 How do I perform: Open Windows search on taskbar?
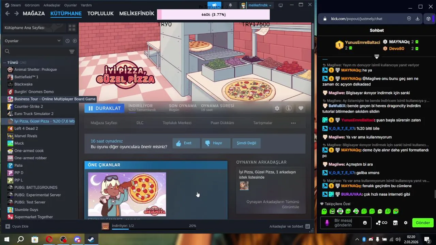pyautogui.click(x=20, y=239)
